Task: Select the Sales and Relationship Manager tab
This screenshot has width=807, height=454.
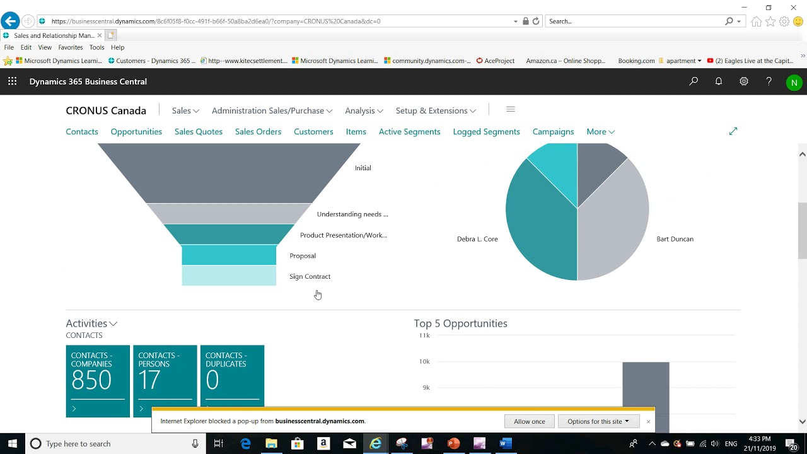Action: point(52,35)
